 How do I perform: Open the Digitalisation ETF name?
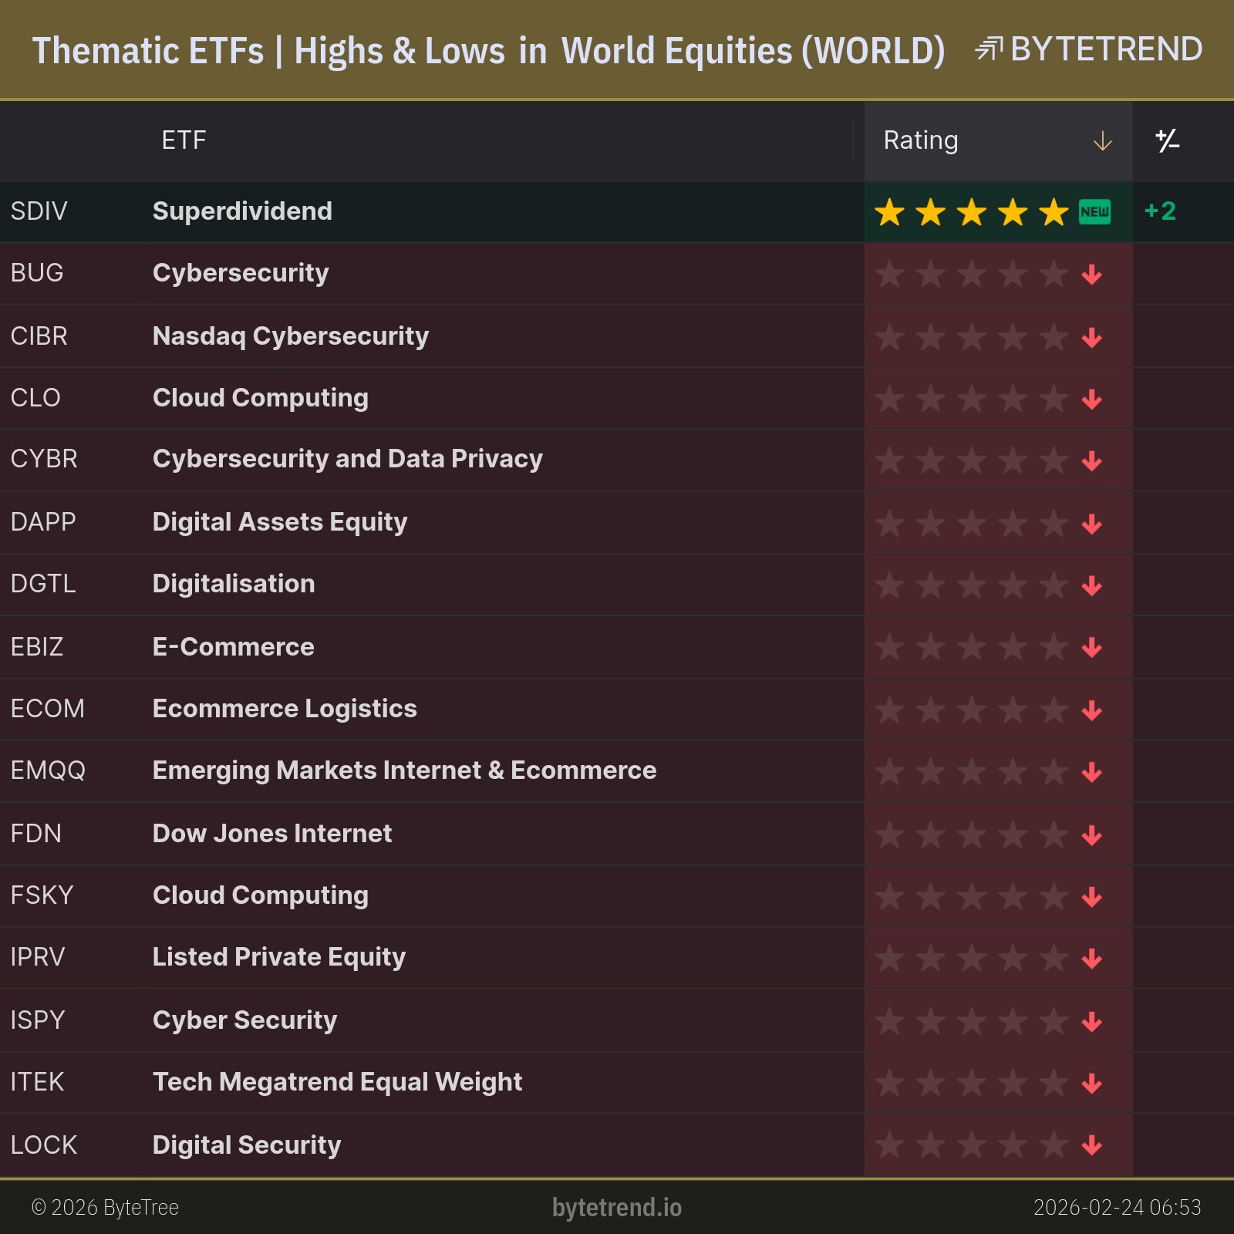coord(234,584)
